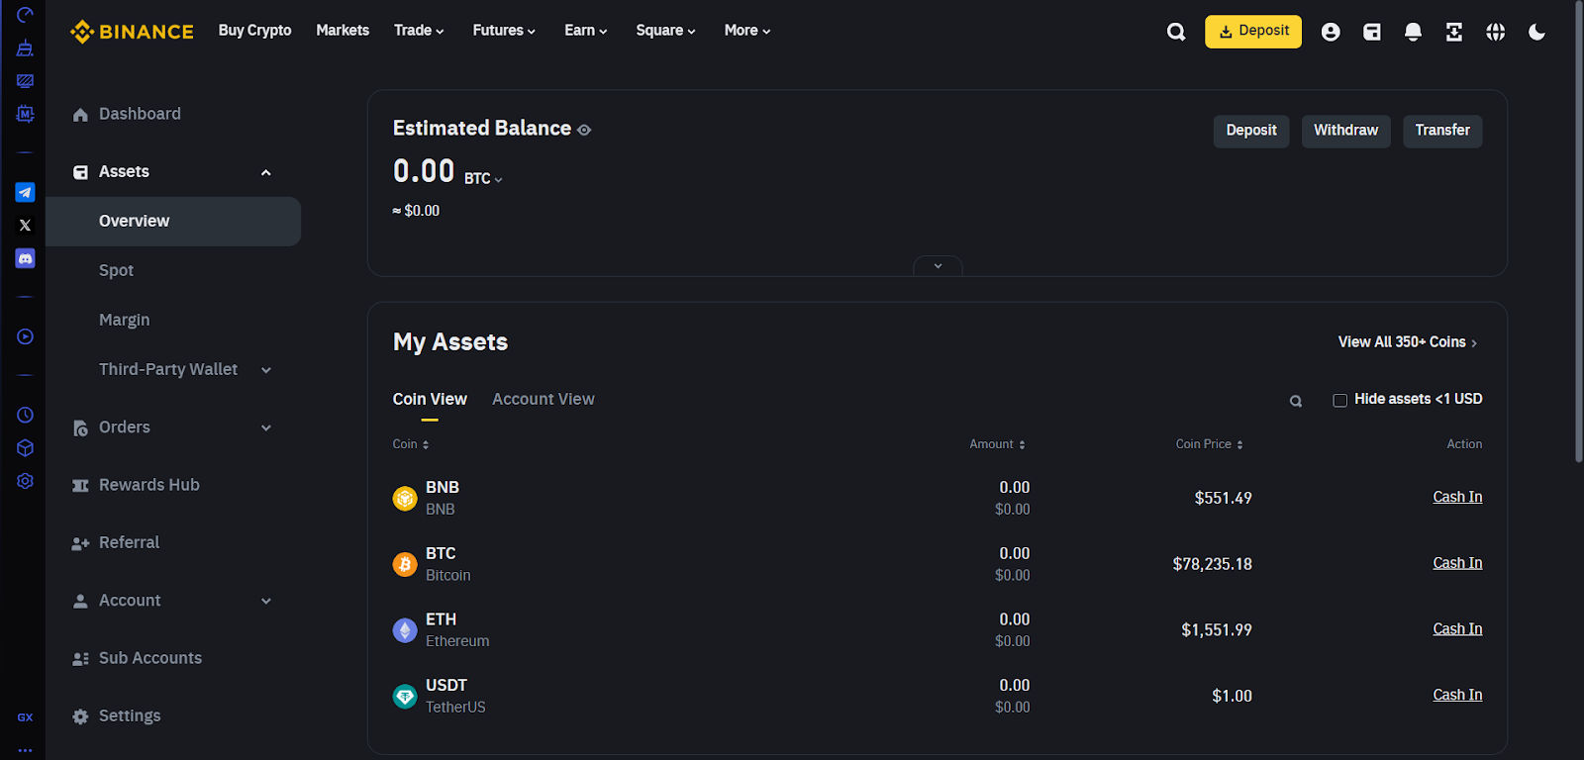Screen dimensions: 1584x760
Task: Open the search magnifier in Binance header
Action: 1176,32
